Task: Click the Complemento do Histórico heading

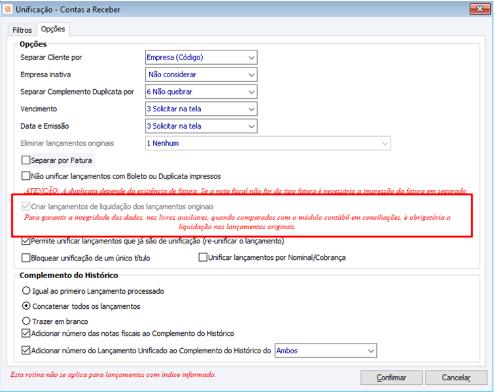Action: 69,276
